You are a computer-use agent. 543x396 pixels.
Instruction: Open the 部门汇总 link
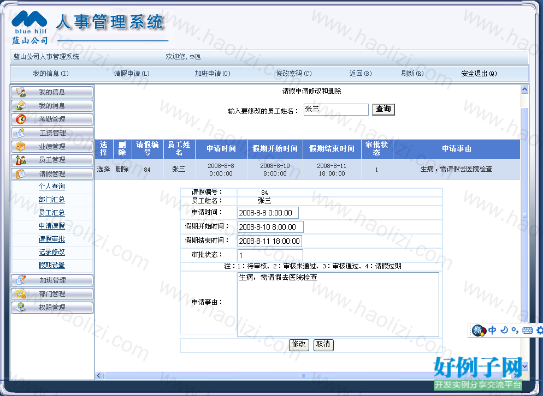(51, 200)
